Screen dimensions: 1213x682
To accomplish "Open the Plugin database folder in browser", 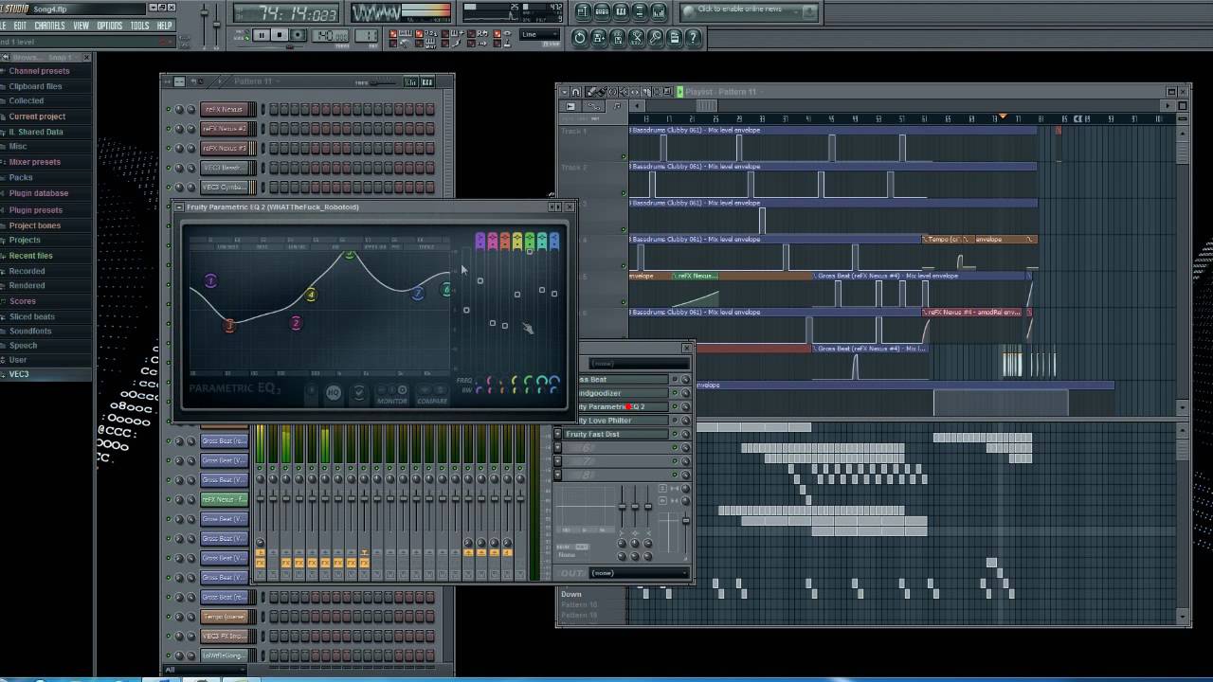I will click(x=38, y=193).
